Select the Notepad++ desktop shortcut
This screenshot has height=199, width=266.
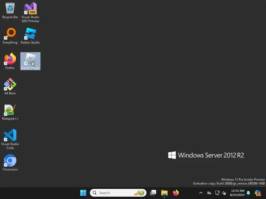click(x=10, y=112)
